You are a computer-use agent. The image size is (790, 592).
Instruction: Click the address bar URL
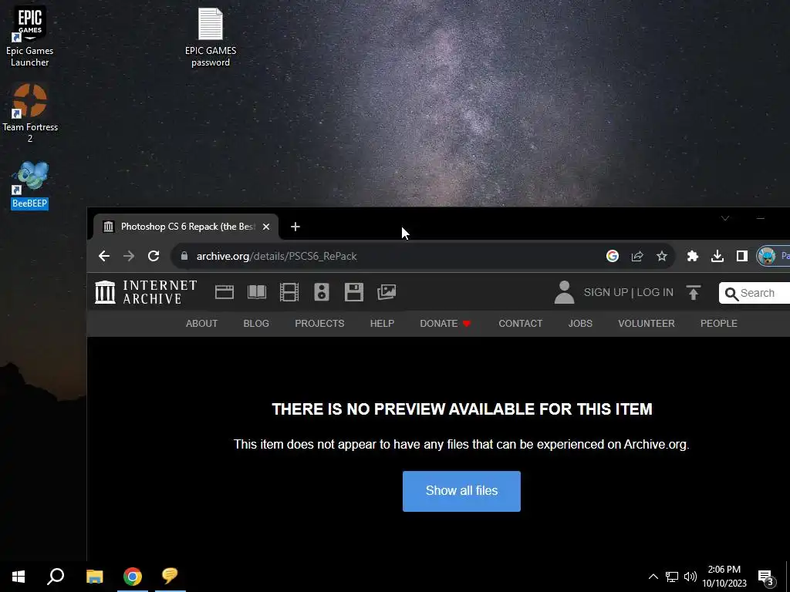(x=277, y=256)
